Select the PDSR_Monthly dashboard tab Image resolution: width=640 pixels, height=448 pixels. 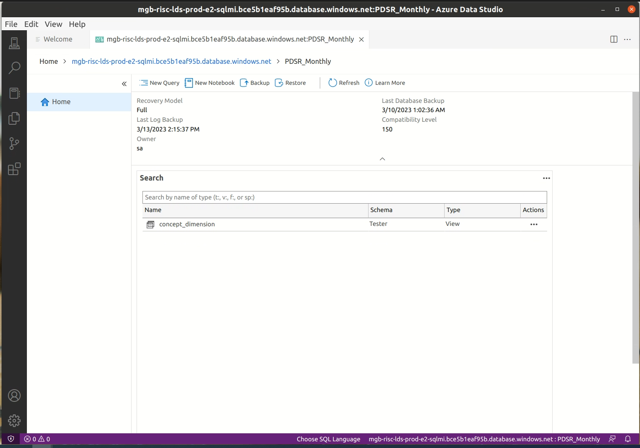click(230, 39)
